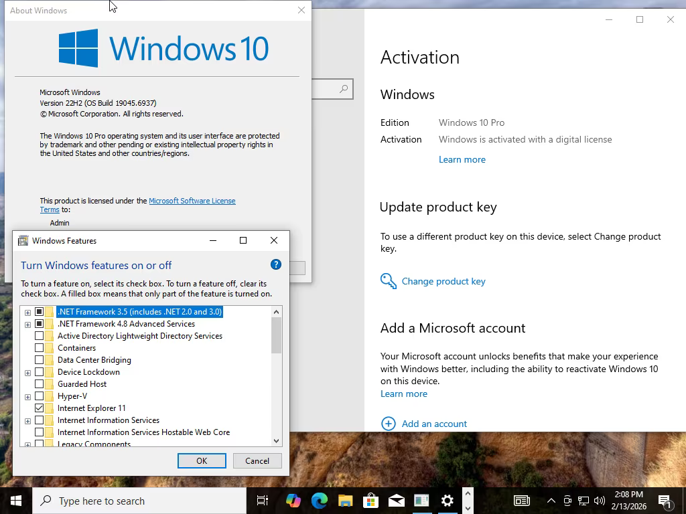Viewport: 686px width, 514px height.
Task: Expand .NET Framework 4.8 Advanced Services node
Action: (27, 325)
